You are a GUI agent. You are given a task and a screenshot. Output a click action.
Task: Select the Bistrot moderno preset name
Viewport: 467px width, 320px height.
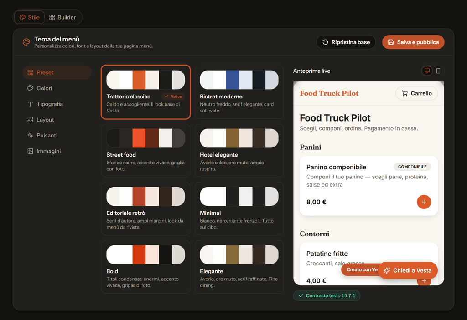(x=221, y=97)
